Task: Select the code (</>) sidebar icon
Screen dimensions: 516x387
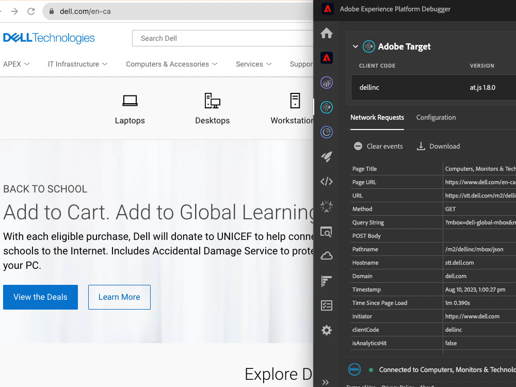Action: tap(326, 181)
